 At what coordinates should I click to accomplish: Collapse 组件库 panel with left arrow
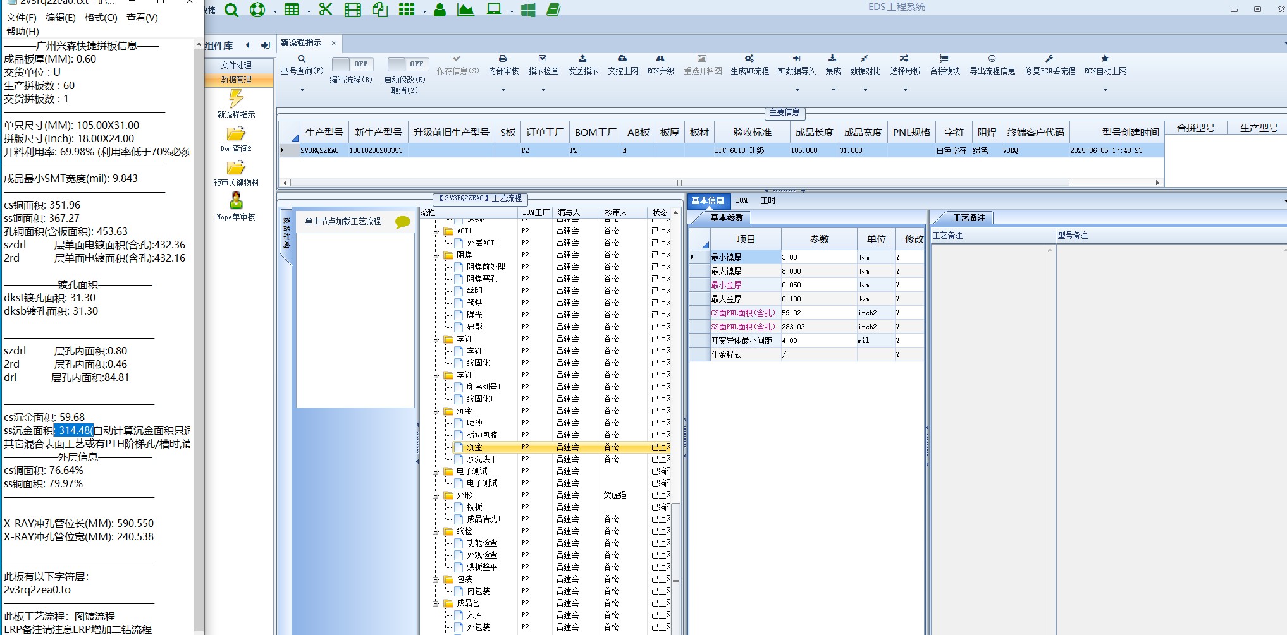click(x=248, y=45)
